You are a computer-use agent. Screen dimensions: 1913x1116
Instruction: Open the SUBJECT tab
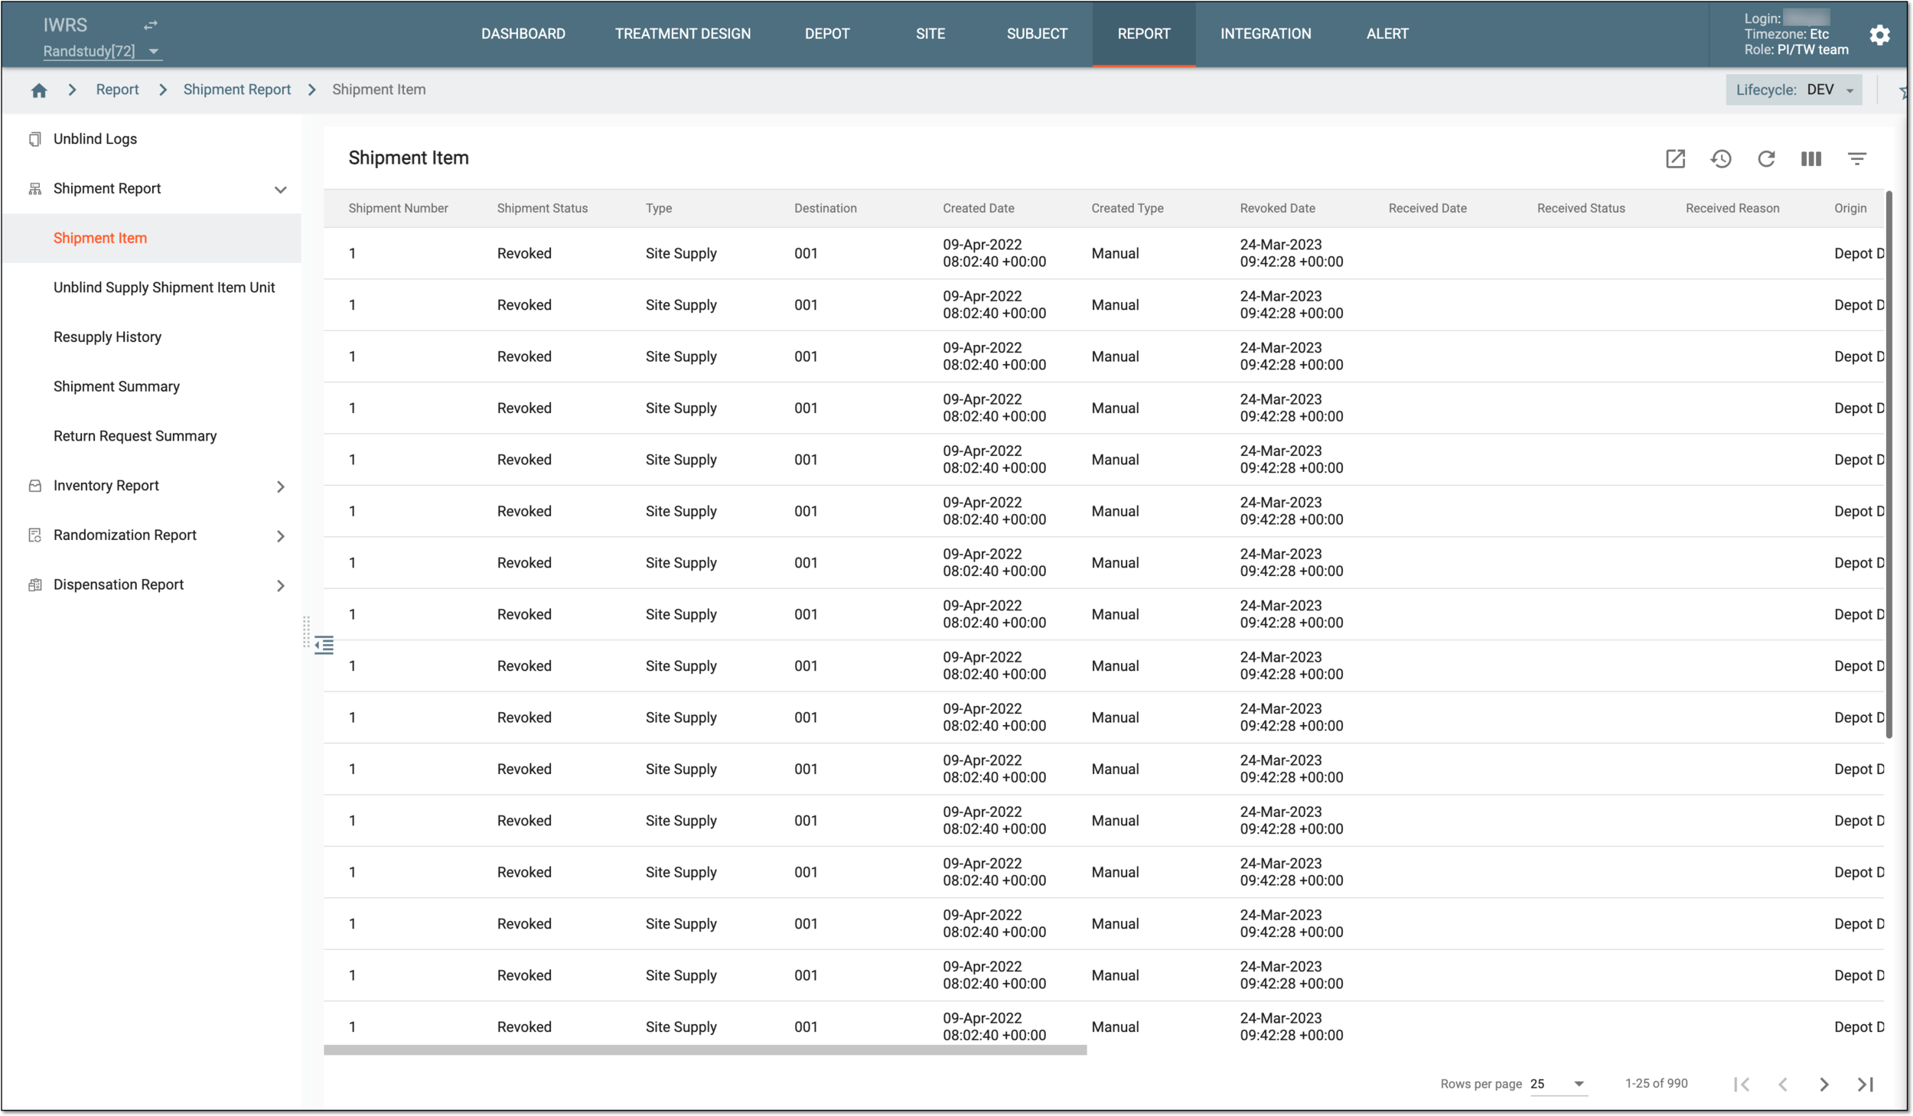coord(1037,34)
